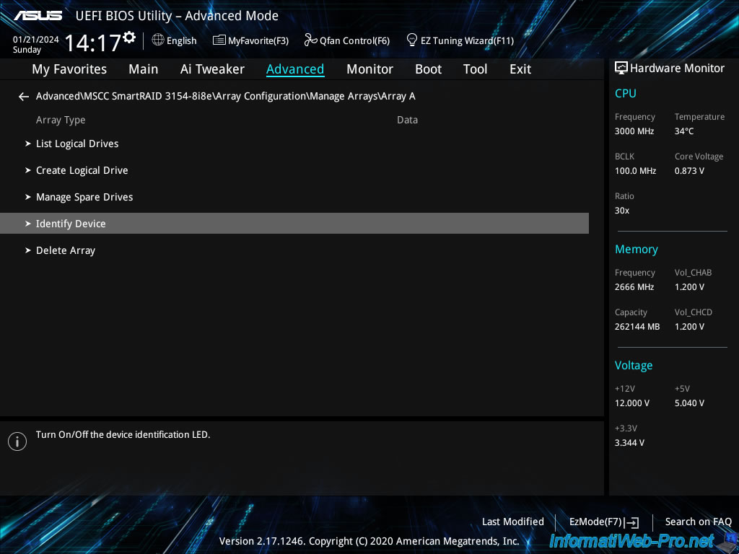Click the date 01/21/2024 display
Screen dimensions: 739x554
(36, 40)
